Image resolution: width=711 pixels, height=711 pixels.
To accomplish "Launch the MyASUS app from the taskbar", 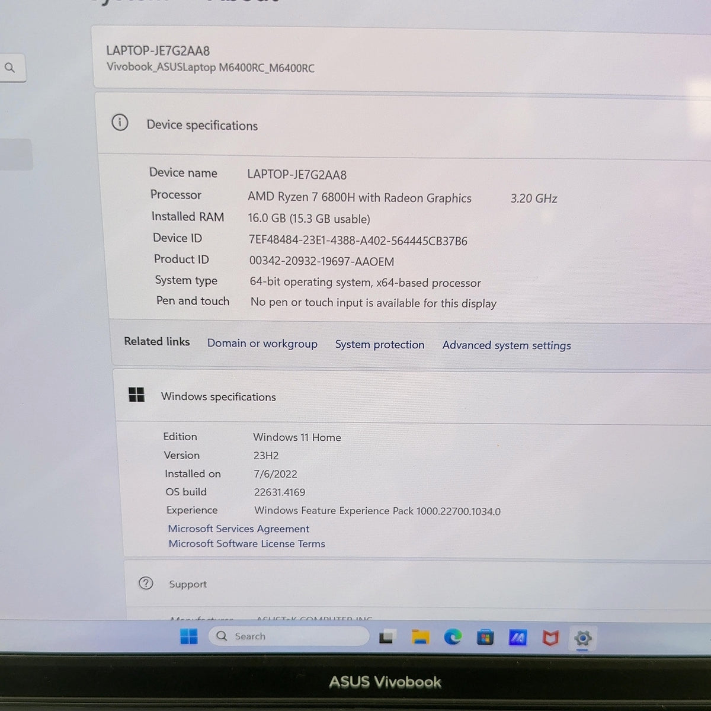I will tap(518, 638).
